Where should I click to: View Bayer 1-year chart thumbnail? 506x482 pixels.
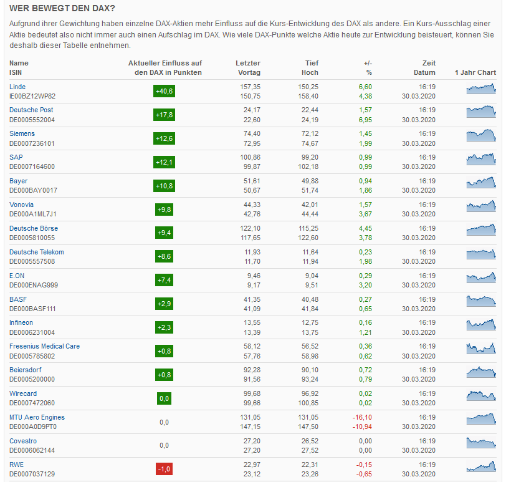point(481,183)
